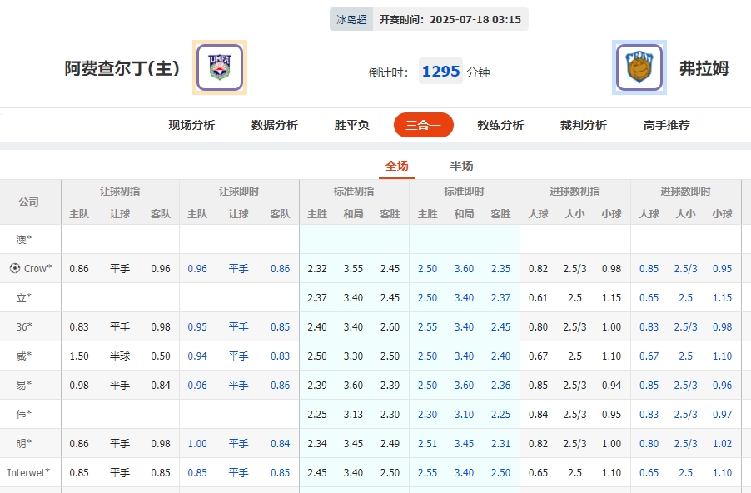Click the countdown value 1295
The width and height of the screenshot is (751, 493).
(440, 70)
